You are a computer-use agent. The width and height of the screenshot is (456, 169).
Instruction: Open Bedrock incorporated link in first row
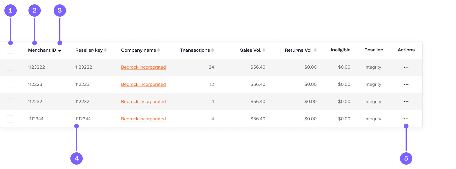pyautogui.click(x=143, y=67)
